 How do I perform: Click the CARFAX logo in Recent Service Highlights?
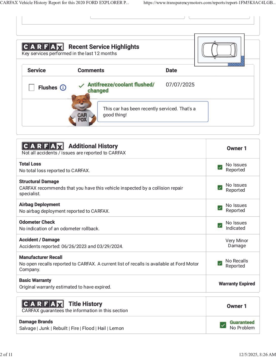click(x=43, y=47)
